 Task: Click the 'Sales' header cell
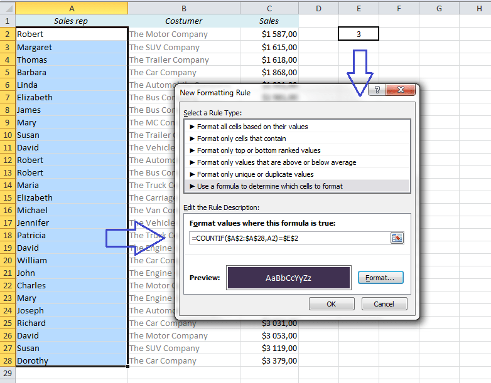click(x=269, y=21)
